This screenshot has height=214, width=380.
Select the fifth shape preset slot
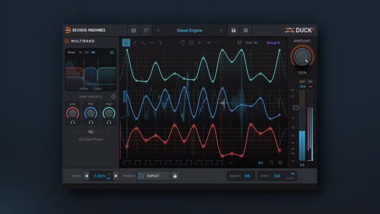168,162
